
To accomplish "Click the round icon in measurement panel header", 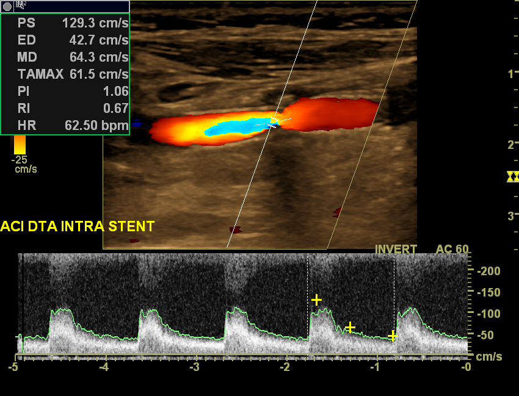I will coord(7,6).
